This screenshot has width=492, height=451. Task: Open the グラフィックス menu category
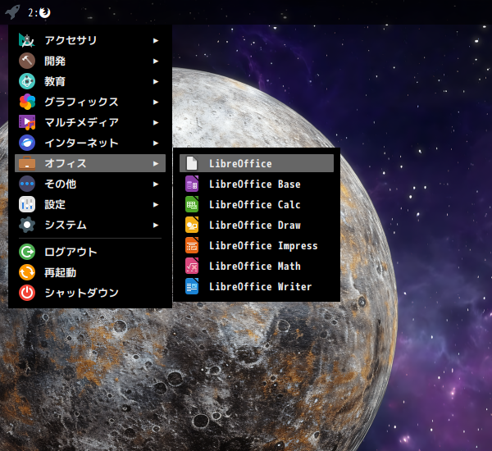pyautogui.click(x=80, y=102)
